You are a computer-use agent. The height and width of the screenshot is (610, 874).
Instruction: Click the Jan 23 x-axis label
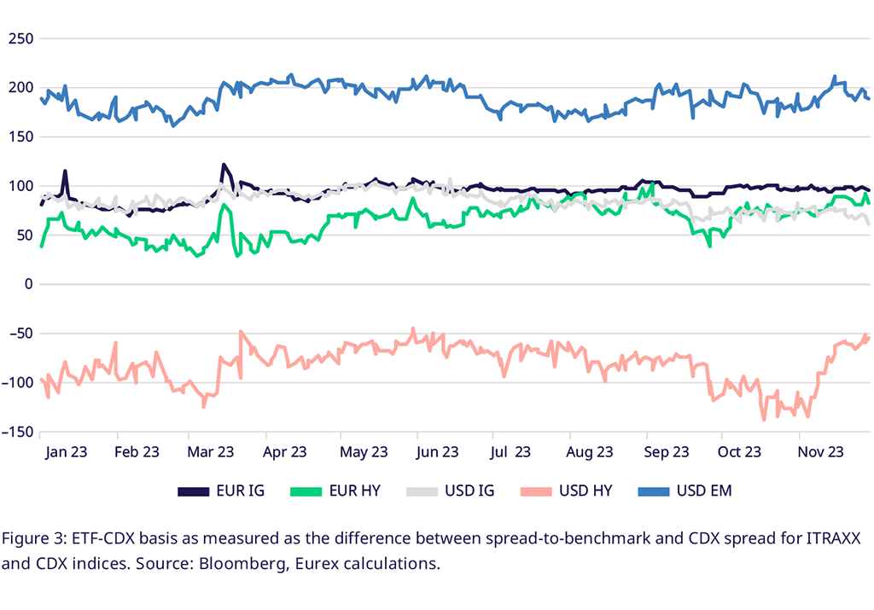(x=67, y=452)
